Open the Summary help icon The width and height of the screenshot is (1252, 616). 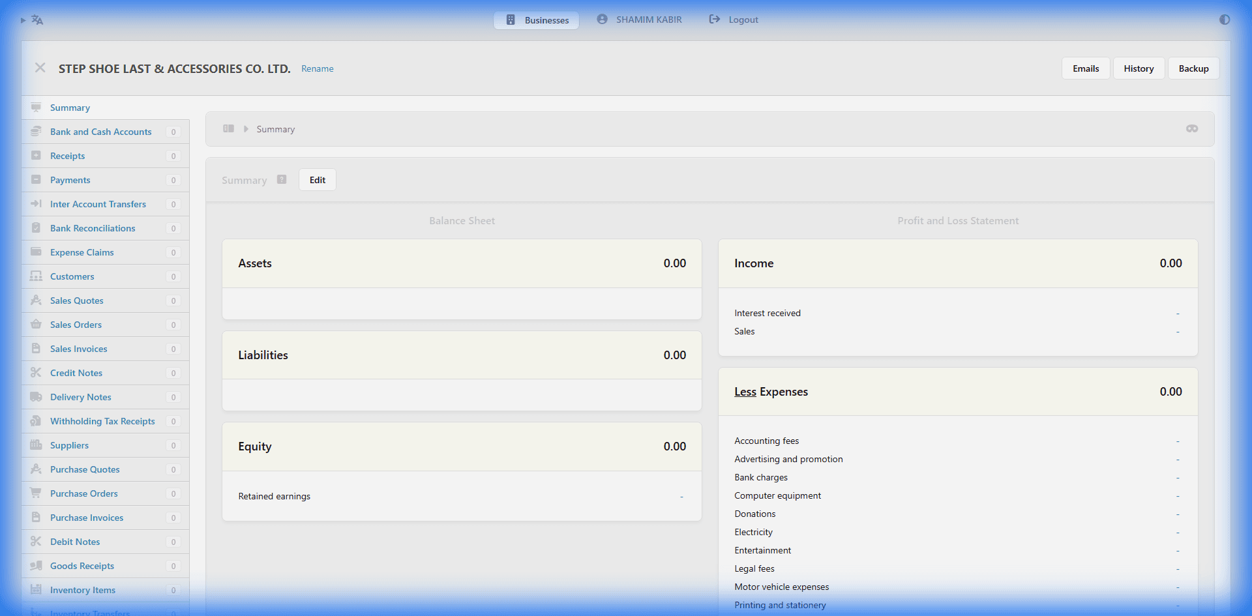tap(282, 179)
